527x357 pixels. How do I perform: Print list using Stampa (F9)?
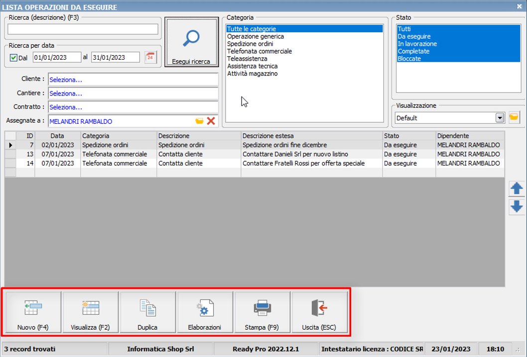coord(262,312)
